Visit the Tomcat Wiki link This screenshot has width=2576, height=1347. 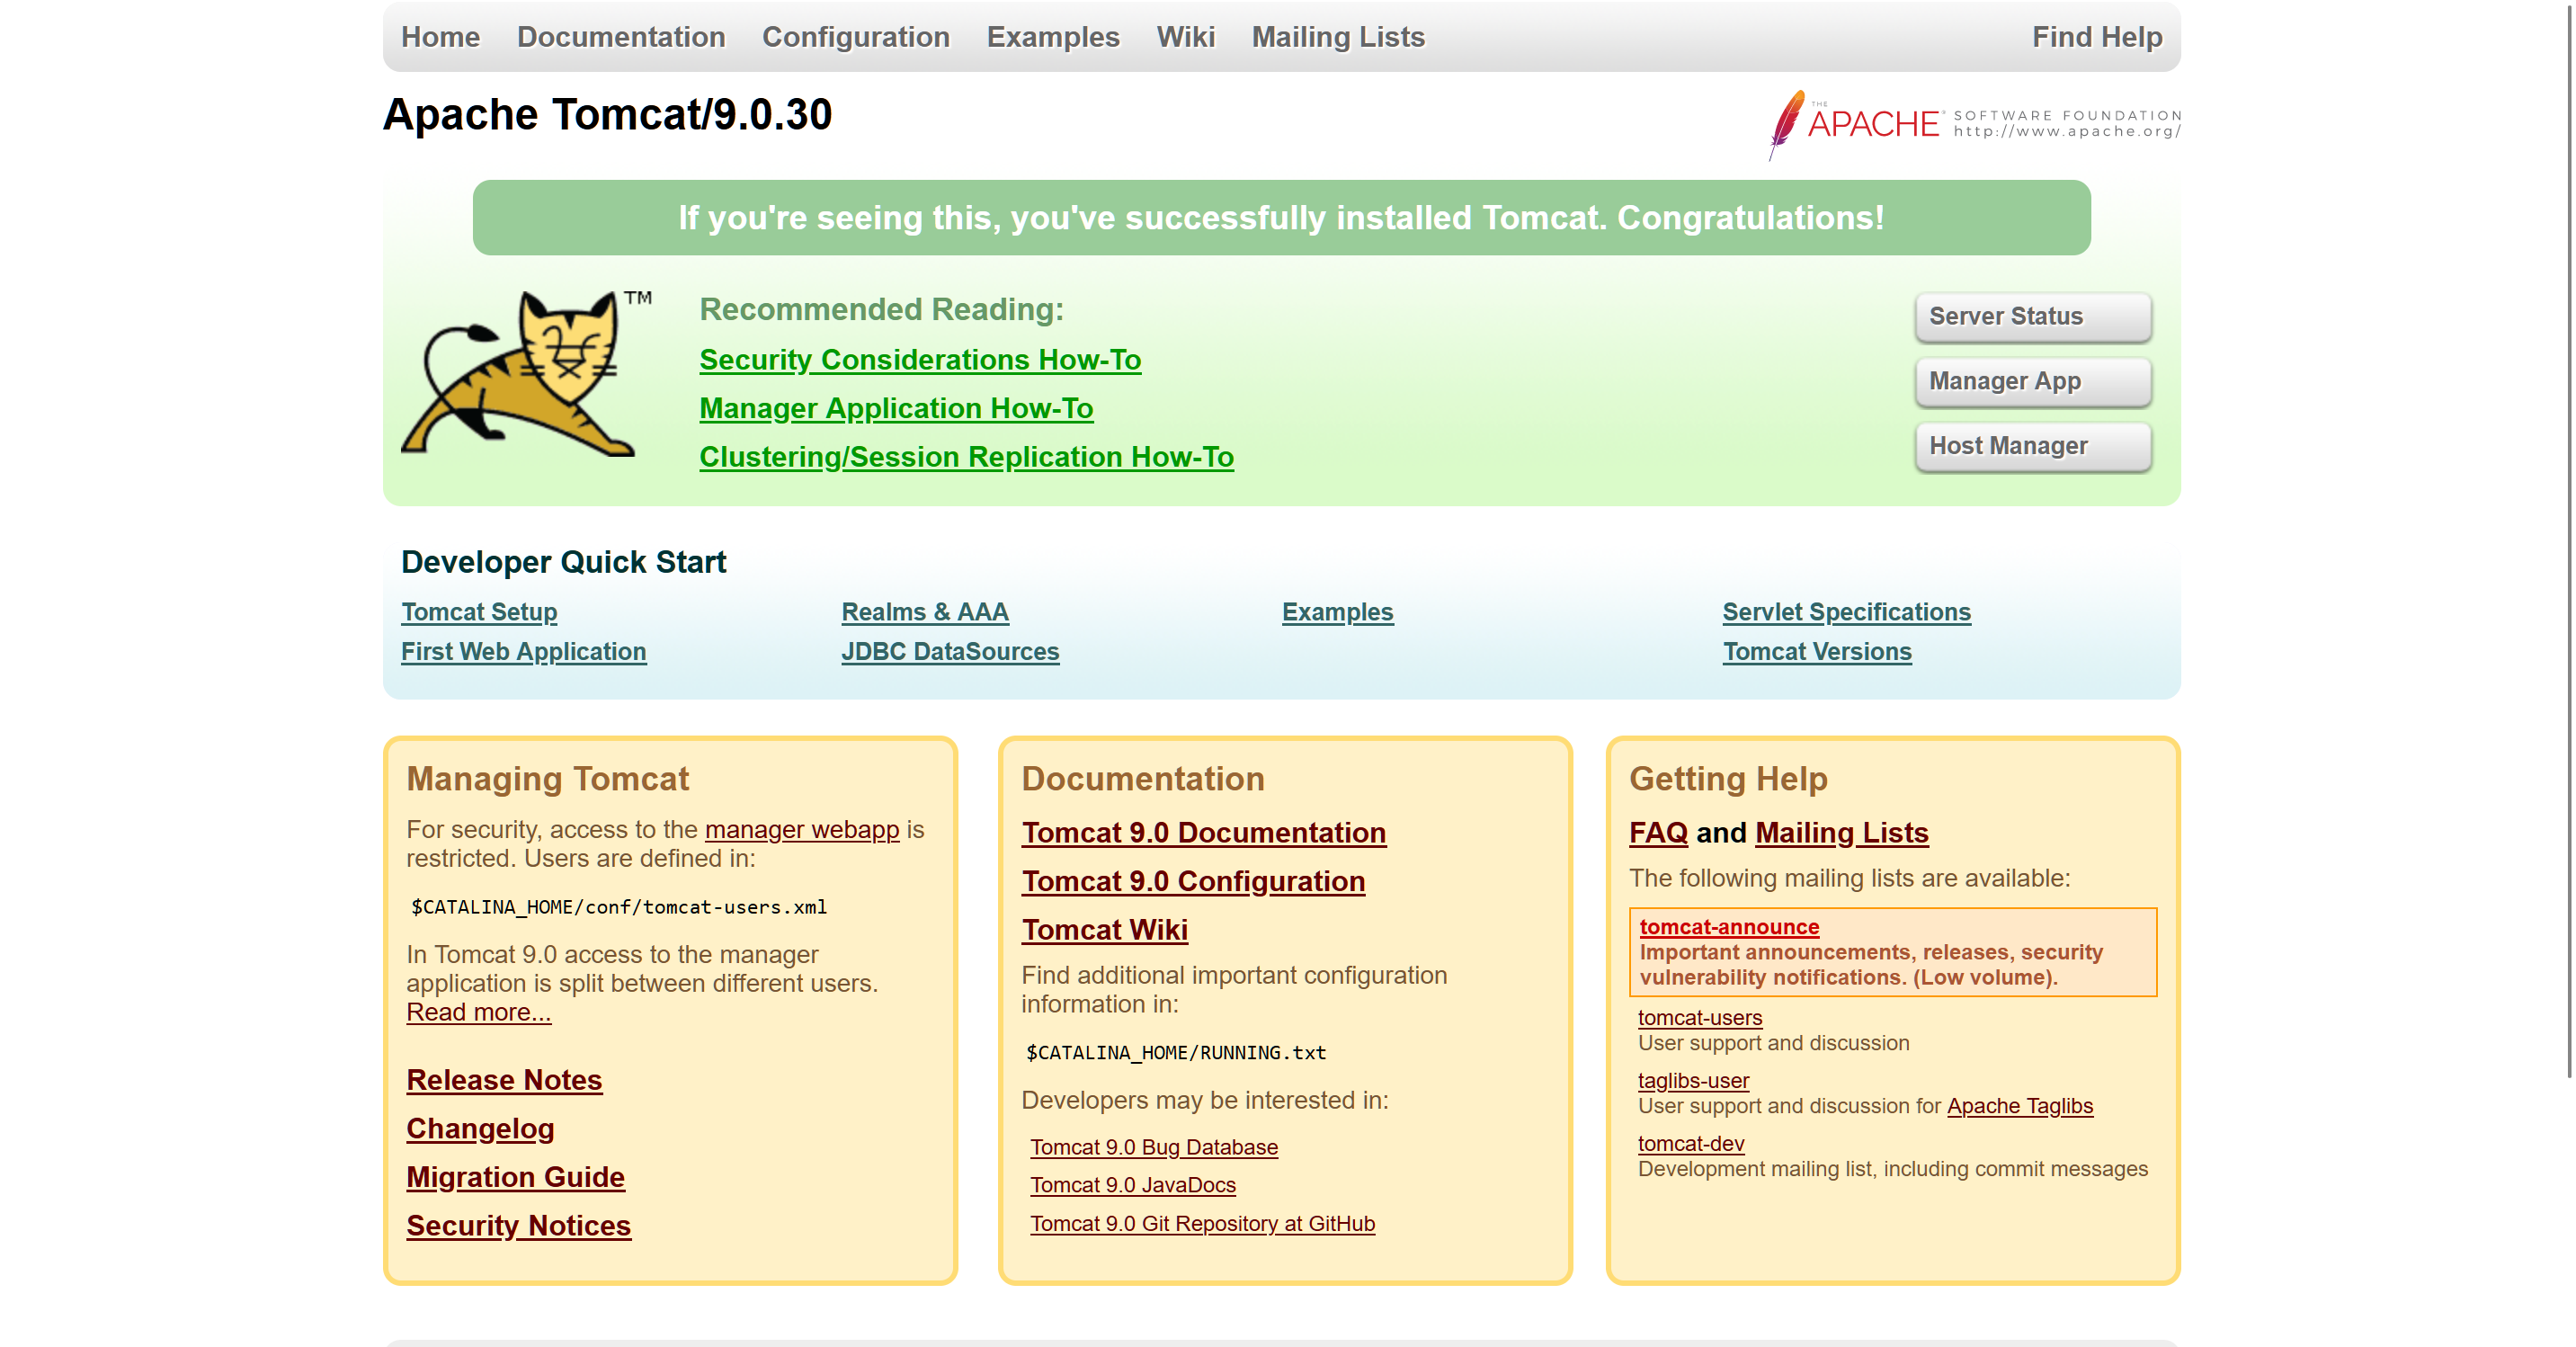point(1104,930)
